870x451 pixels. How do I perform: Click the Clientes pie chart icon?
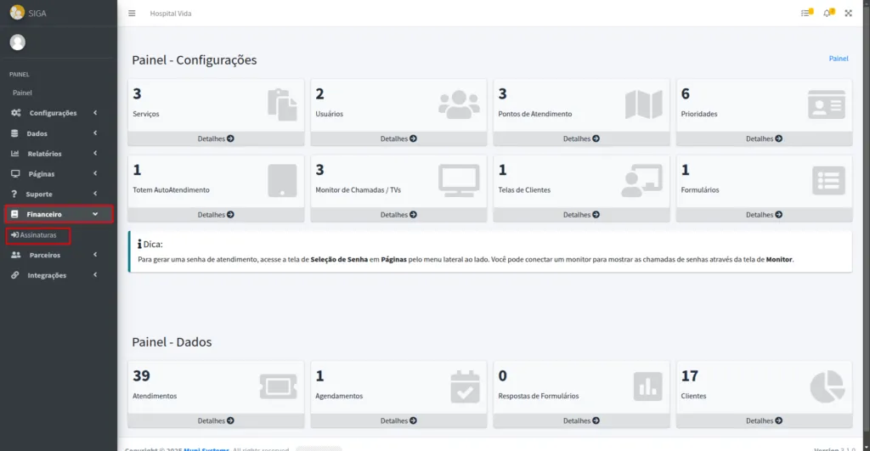coord(826,386)
